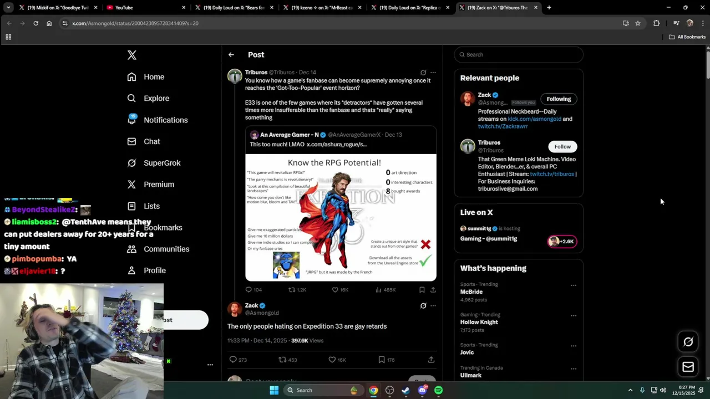The width and height of the screenshot is (710, 399).
Task: Bookmark the Triburos post
Action: tap(422, 290)
